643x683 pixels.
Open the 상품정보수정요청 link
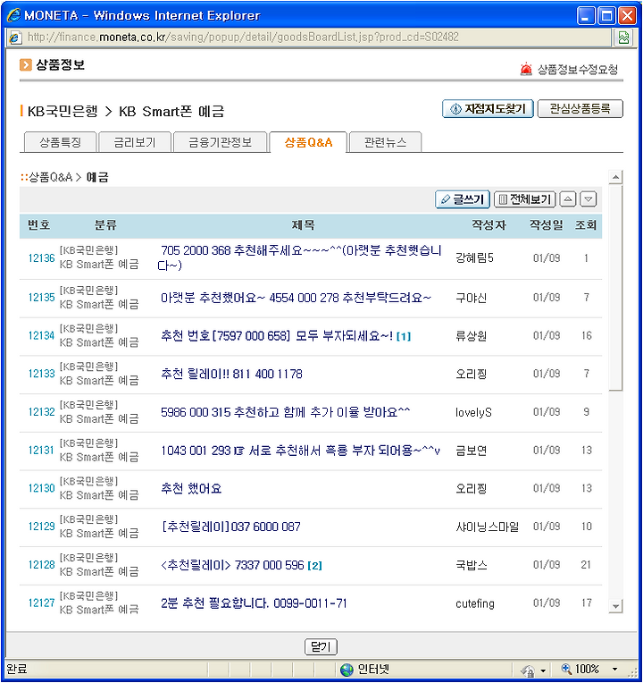click(577, 69)
